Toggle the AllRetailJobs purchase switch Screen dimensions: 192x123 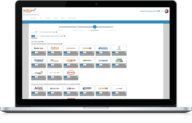point(67,93)
